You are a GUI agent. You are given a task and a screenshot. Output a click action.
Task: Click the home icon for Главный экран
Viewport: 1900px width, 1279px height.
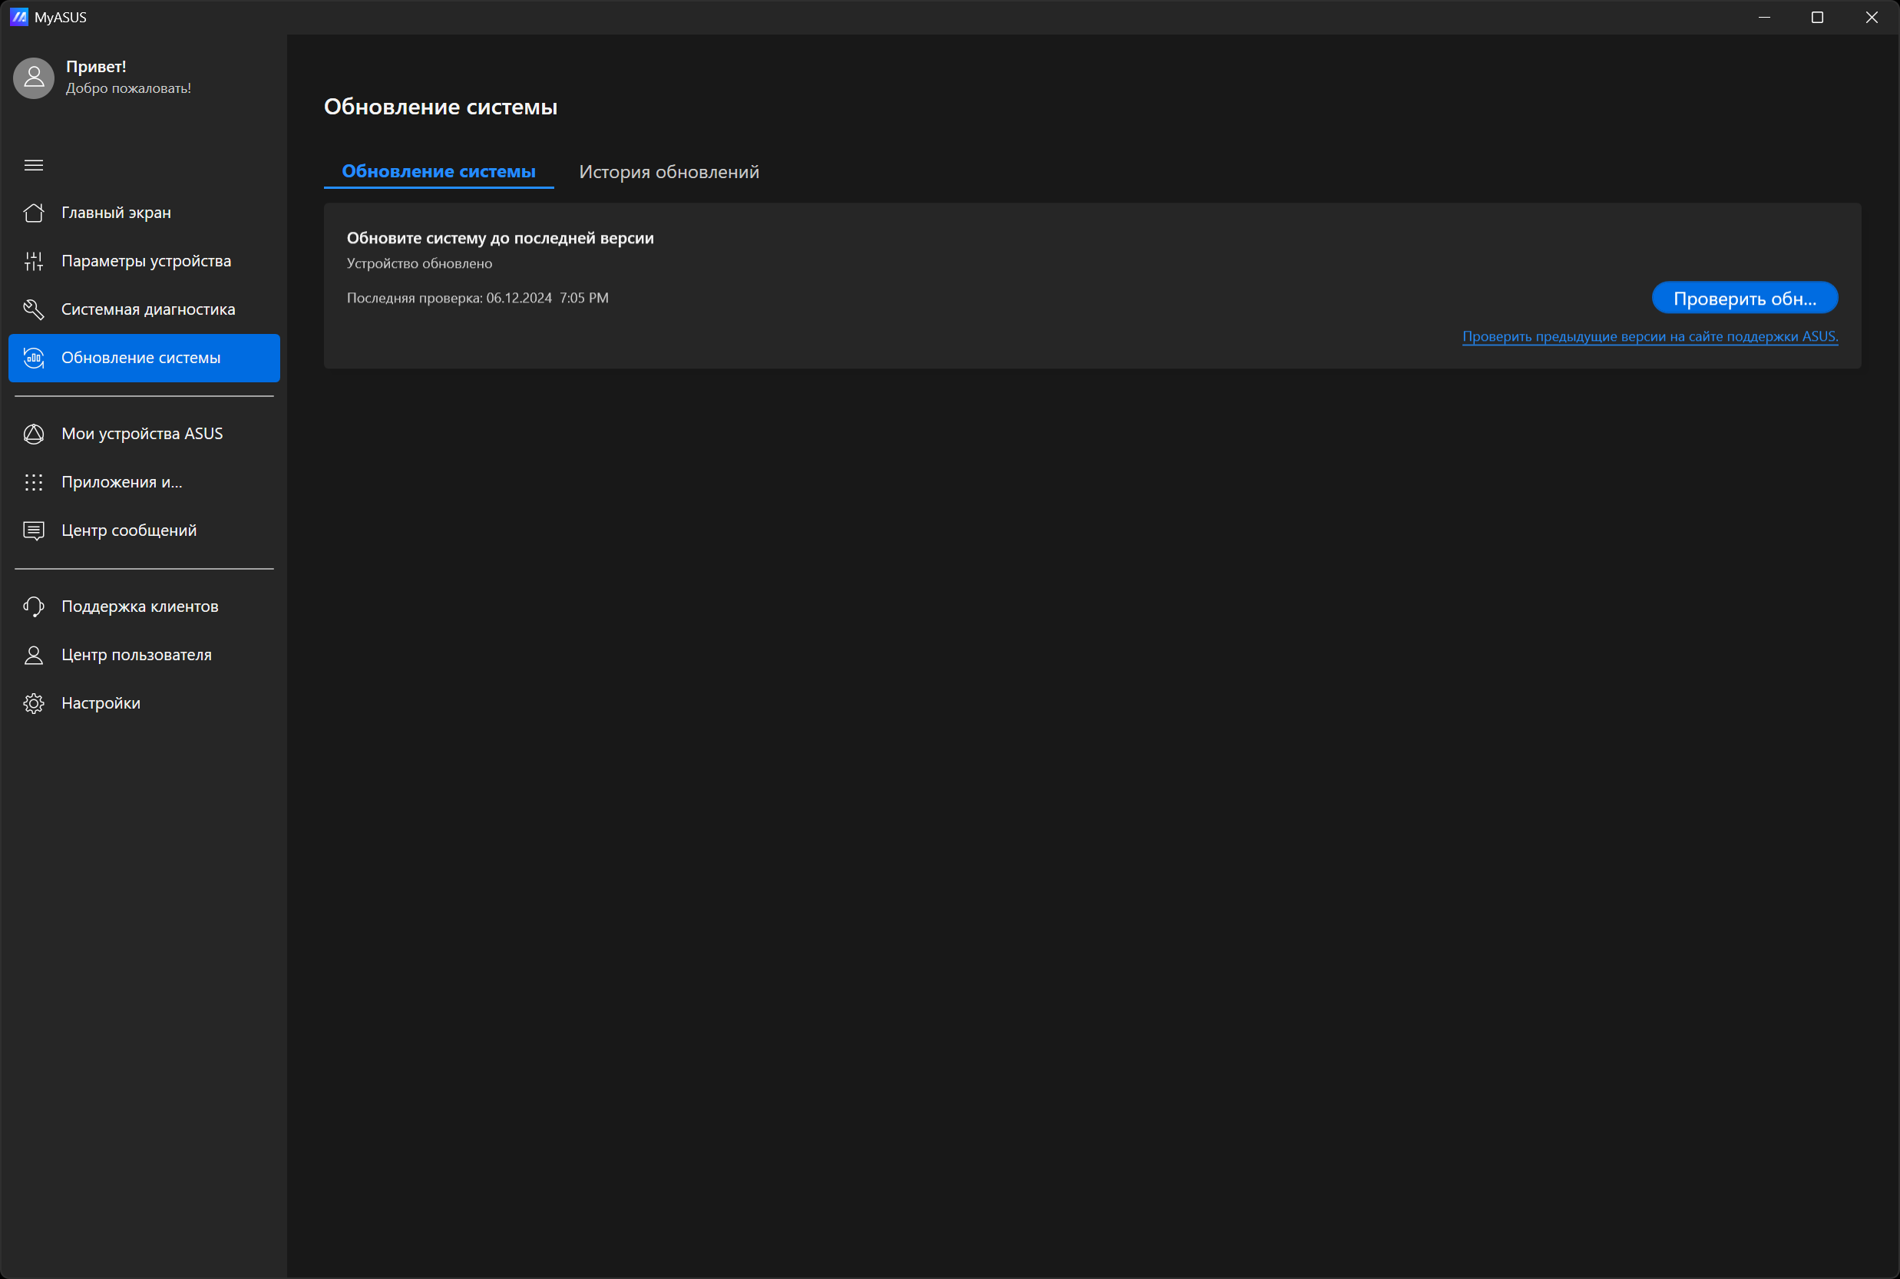click(34, 213)
